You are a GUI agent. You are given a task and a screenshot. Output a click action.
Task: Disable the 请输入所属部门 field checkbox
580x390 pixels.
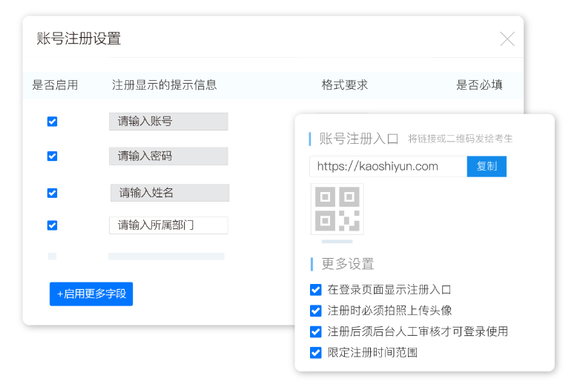[52, 225]
